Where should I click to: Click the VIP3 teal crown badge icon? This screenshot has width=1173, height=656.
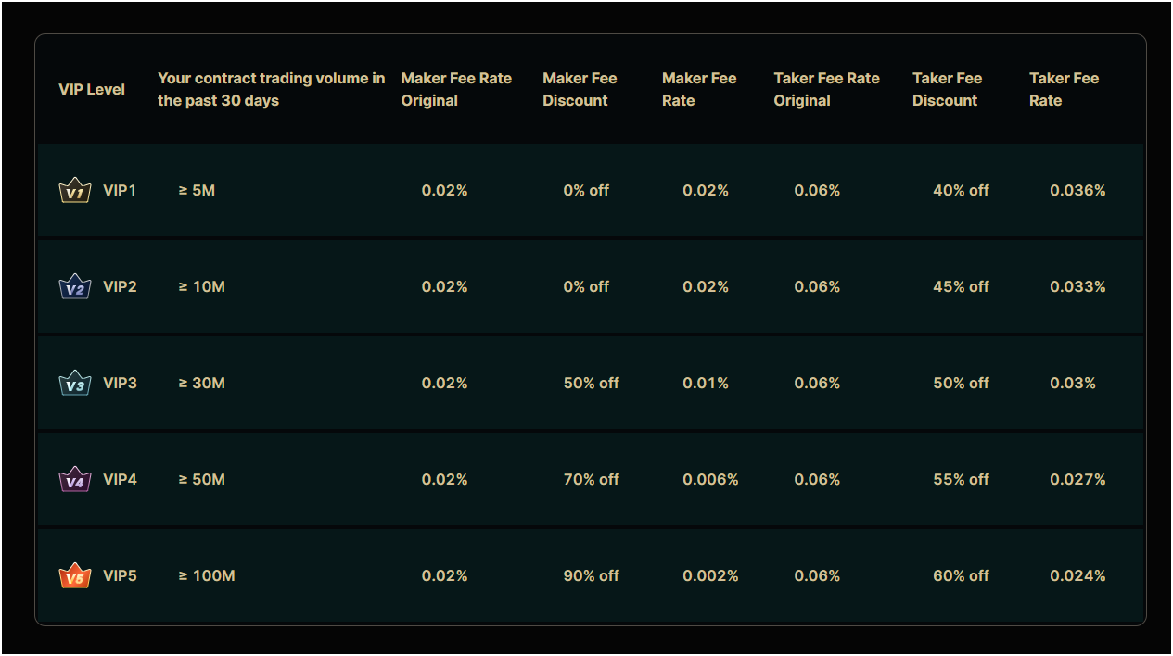[x=75, y=383]
